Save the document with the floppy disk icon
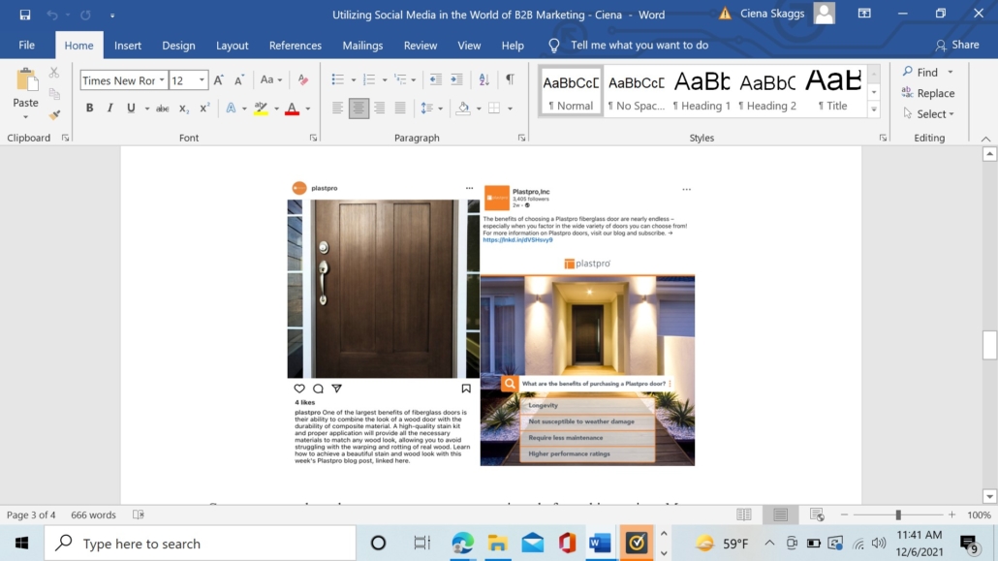 pyautogui.click(x=25, y=15)
